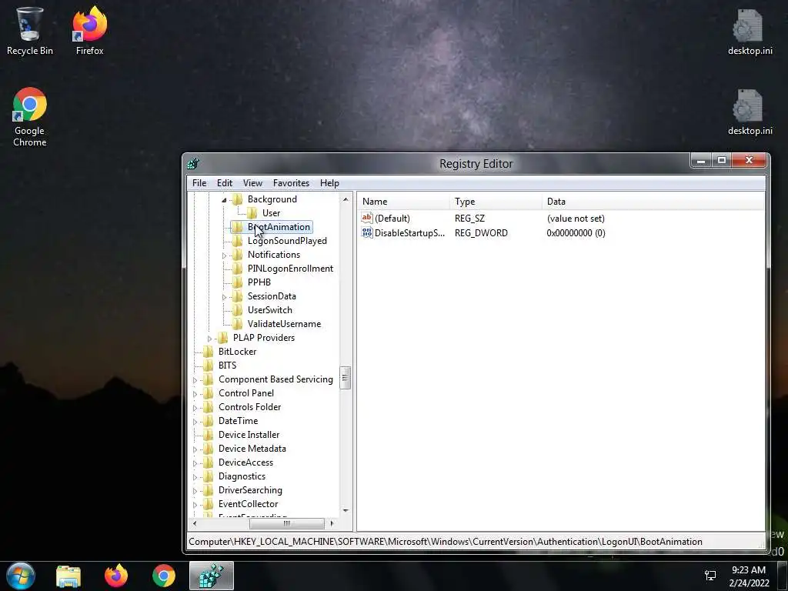The height and width of the screenshot is (591, 788).
Task: Click the PPHB folder icon
Action: click(237, 282)
